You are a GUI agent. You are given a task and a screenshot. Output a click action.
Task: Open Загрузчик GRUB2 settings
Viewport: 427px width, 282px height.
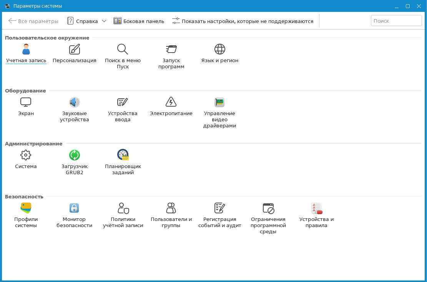coord(74,155)
